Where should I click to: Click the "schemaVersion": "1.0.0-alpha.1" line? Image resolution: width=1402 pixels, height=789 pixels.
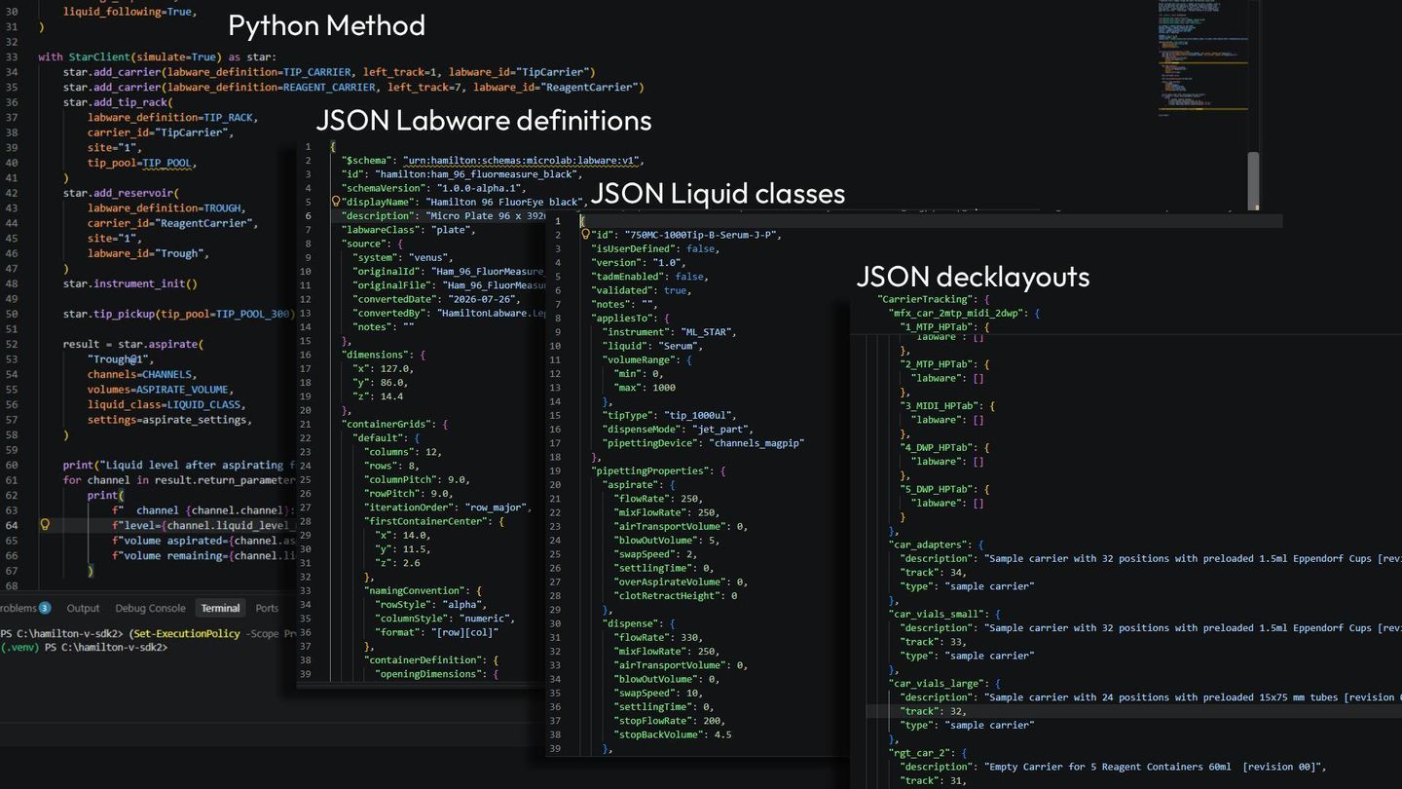pyautogui.click(x=433, y=188)
